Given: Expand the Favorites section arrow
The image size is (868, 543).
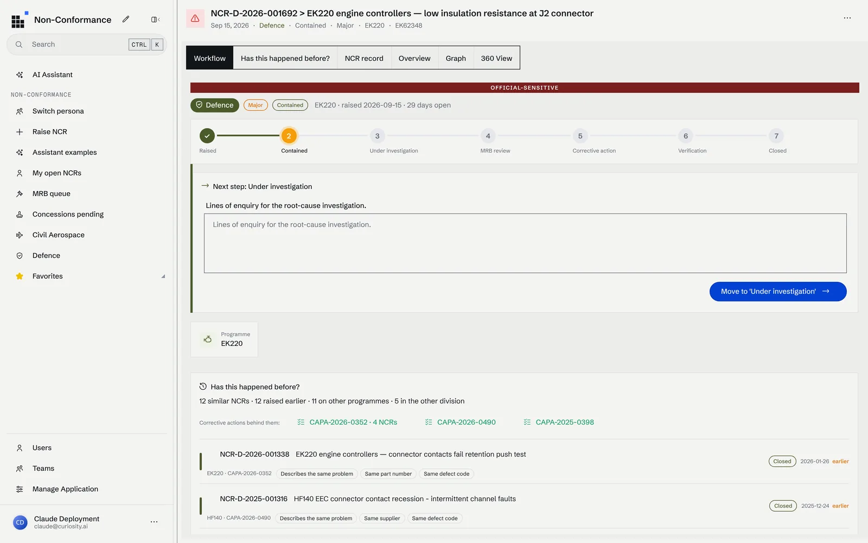Looking at the screenshot, I should 163,276.
